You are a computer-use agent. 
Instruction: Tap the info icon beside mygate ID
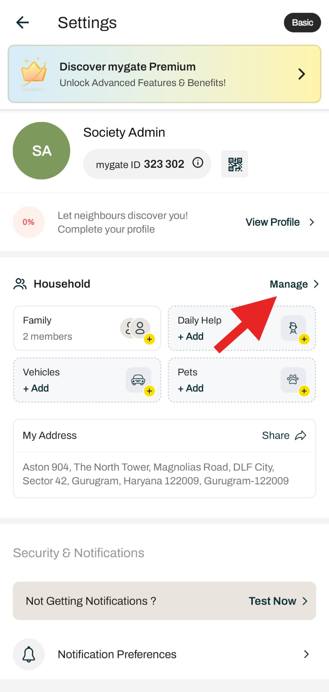tap(198, 163)
